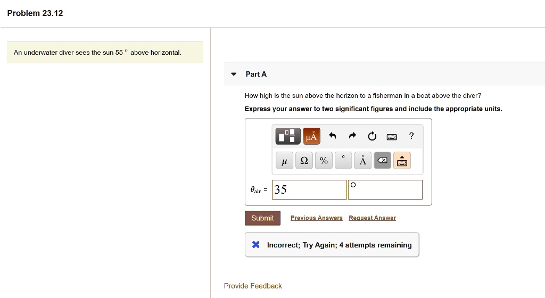
Task: Insert the degree symbol
Action: point(343,161)
